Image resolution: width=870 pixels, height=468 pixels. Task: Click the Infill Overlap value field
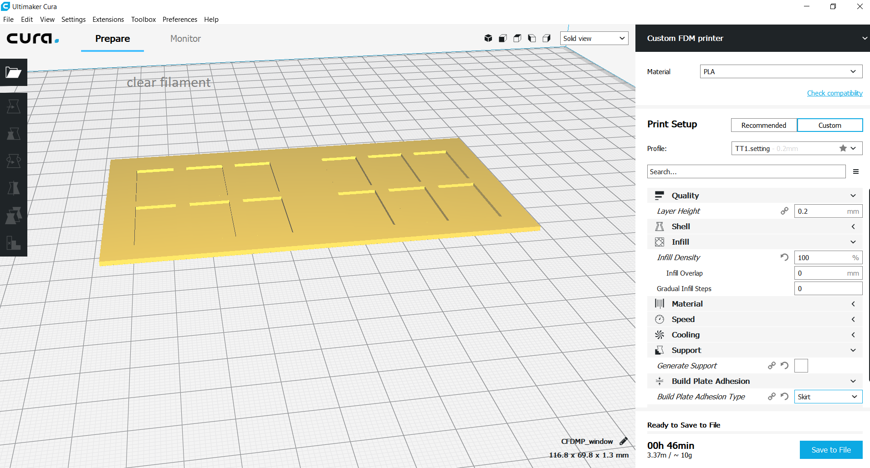(x=829, y=273)
